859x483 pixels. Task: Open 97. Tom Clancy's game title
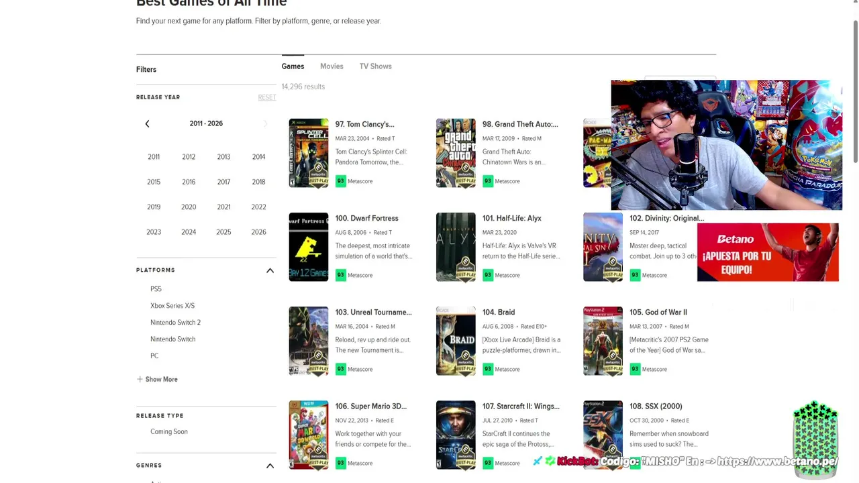pyautogui.click(x=364, y=124)
